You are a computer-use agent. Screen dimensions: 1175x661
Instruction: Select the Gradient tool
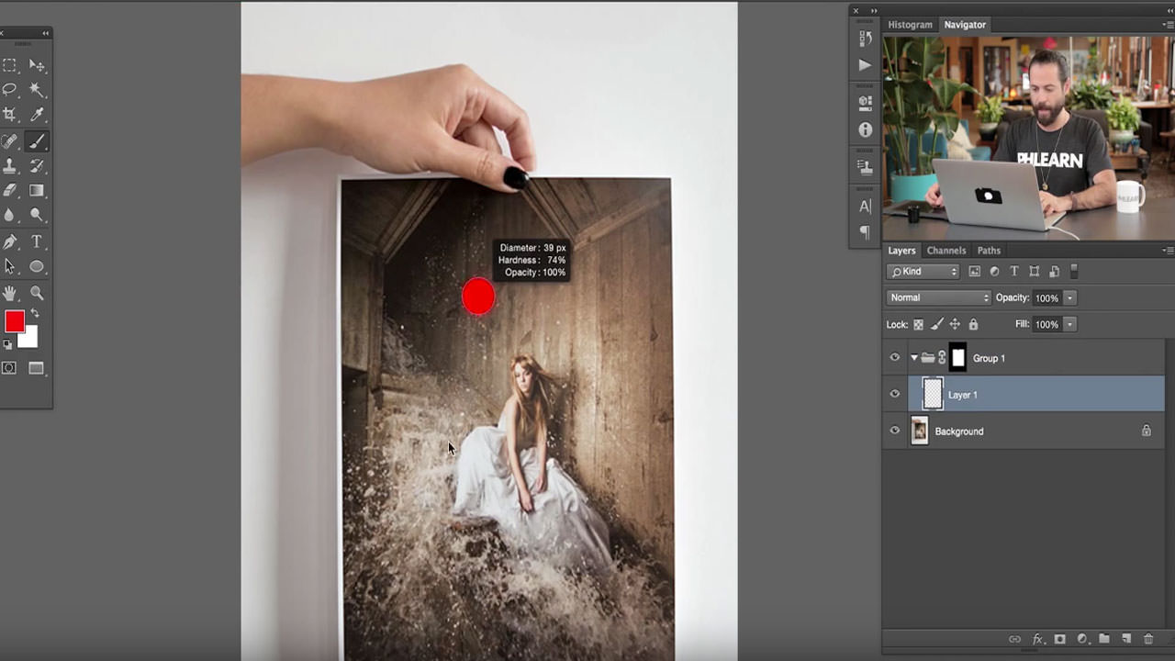click(37, 190)
